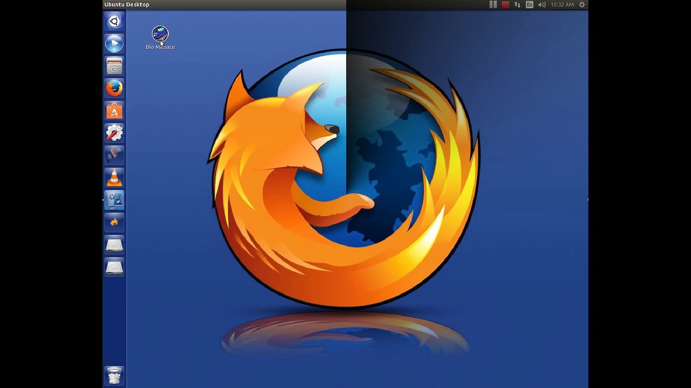The image size is (691, 388).
Task: Open the Ubuntu Software Center bag icon
Action: point(114,111)
